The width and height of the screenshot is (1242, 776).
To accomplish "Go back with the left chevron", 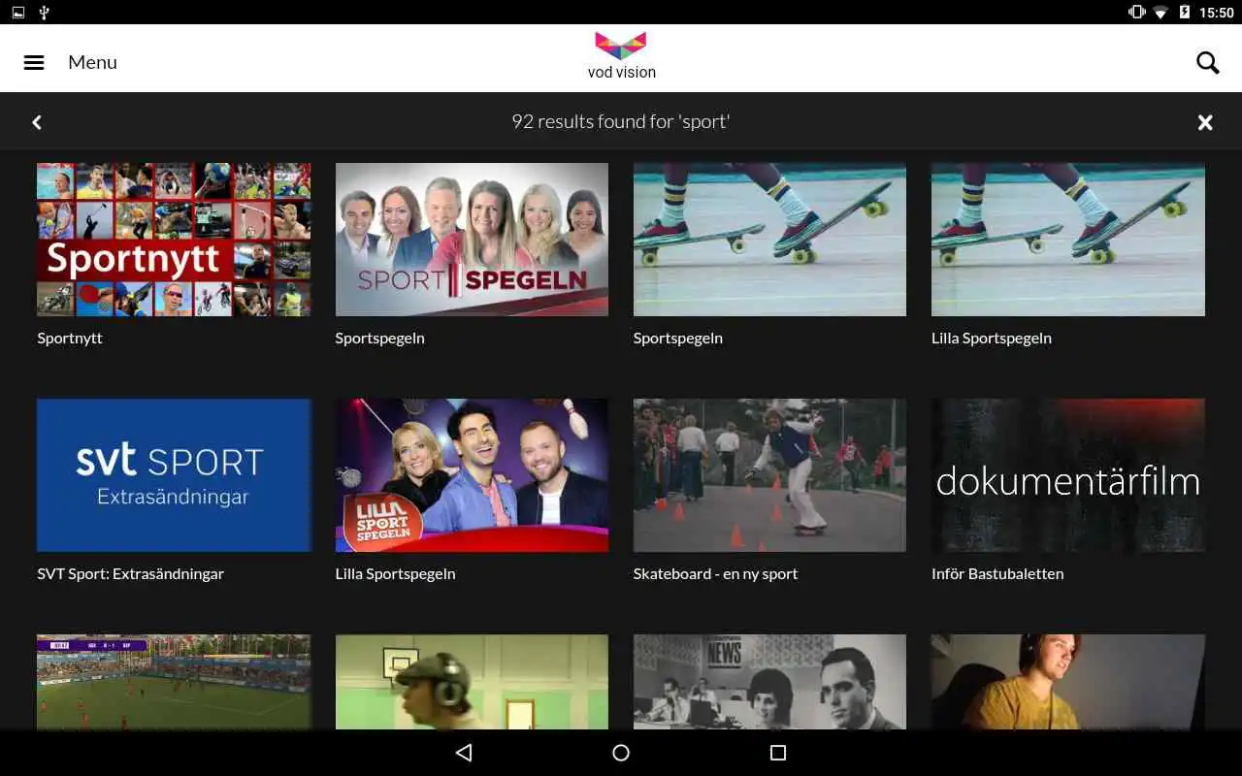I will click(x=37, y=122).
